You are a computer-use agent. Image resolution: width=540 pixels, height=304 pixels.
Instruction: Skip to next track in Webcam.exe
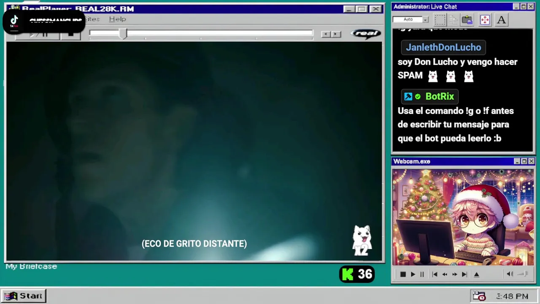pos(464,274)
